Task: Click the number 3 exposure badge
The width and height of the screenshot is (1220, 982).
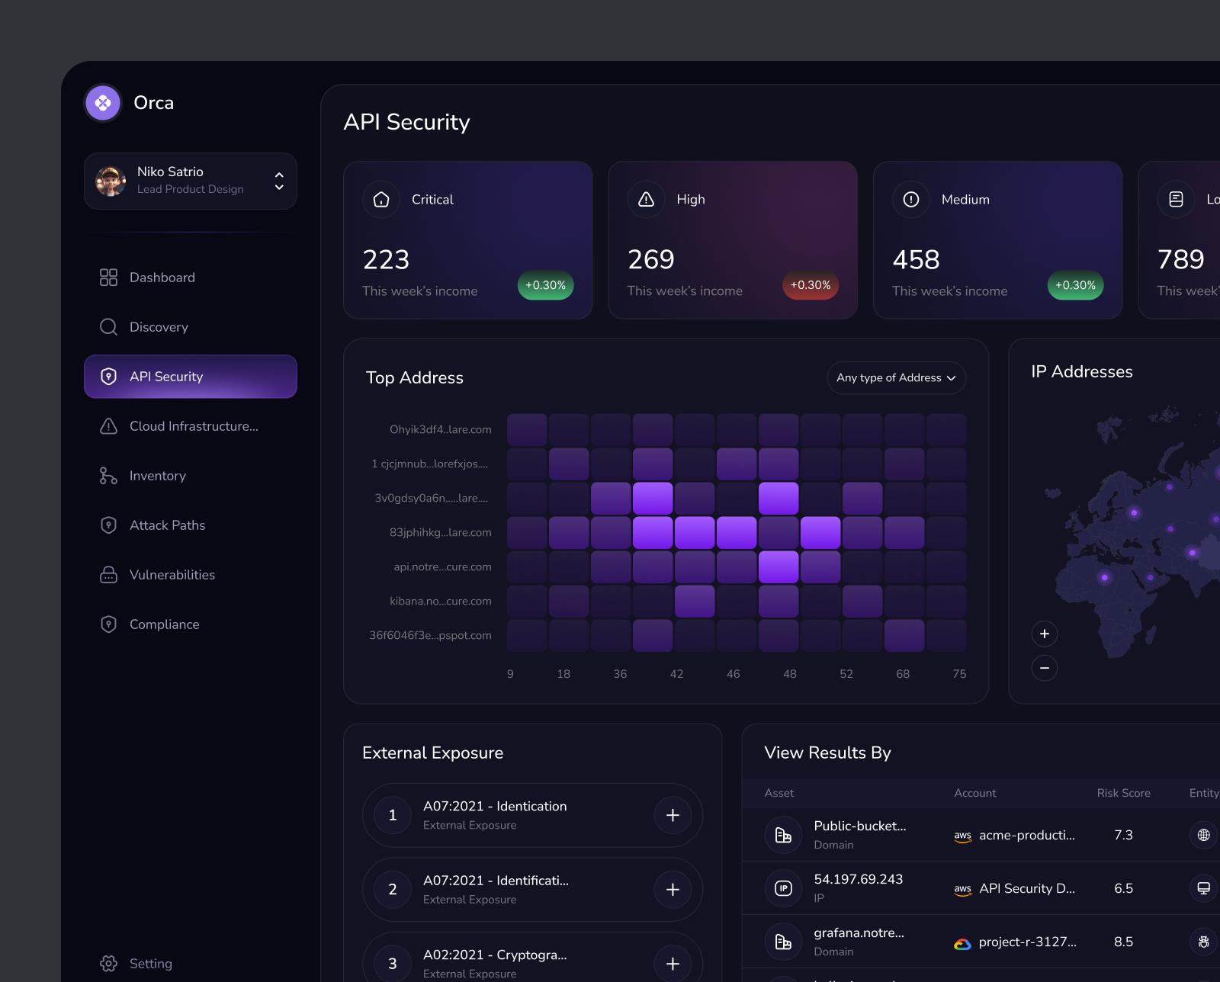Action: (393, 964)
